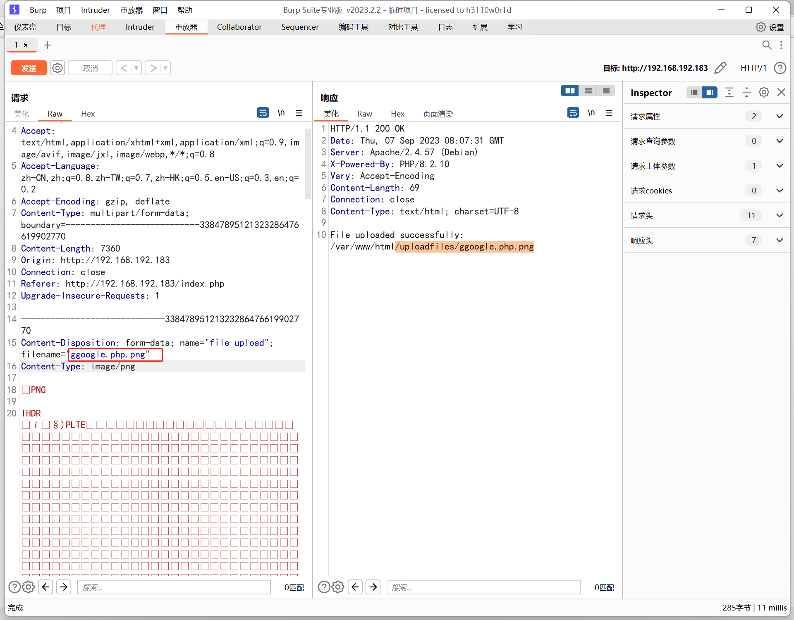Open the 项目 project menu

[x=64, y=10]
